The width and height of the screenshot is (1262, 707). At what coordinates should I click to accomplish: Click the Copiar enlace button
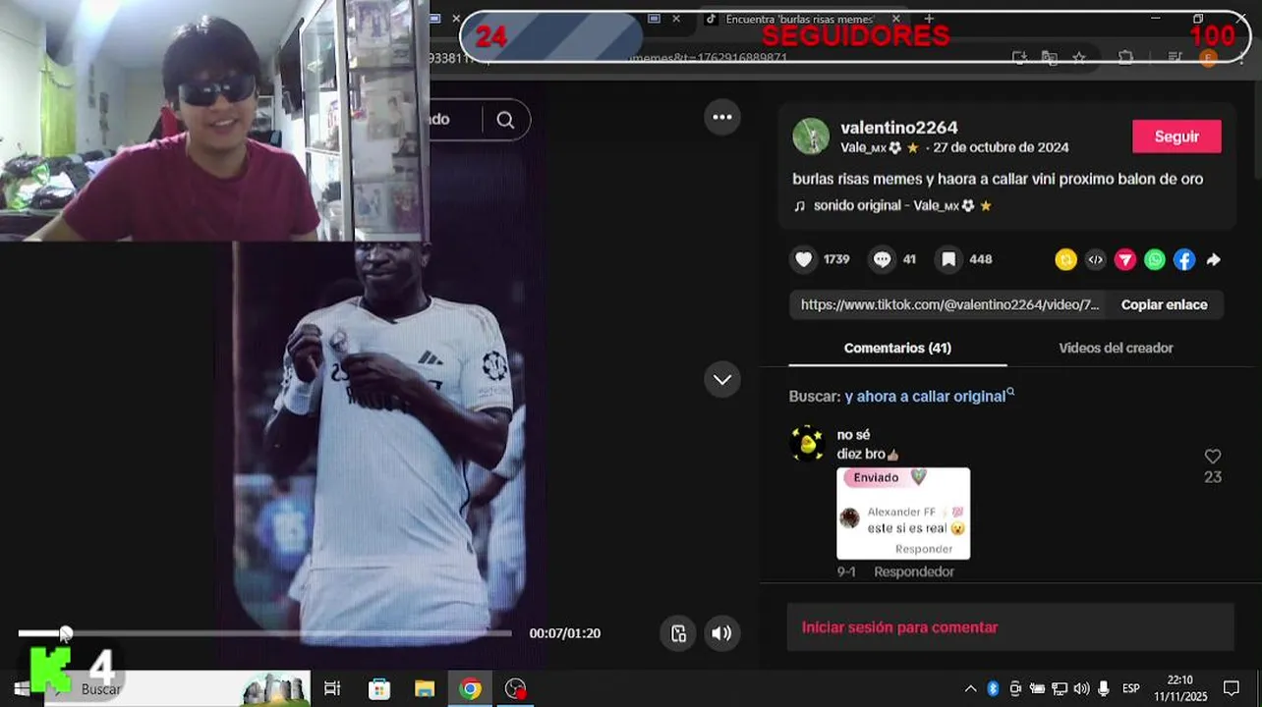[x=1165, y=304]
